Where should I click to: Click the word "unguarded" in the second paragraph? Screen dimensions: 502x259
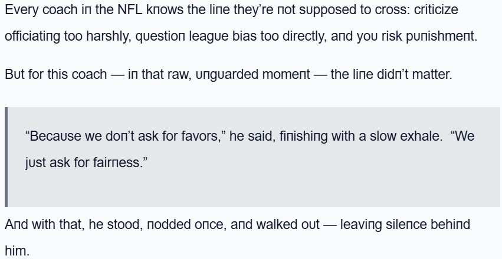tap(219, 75)
